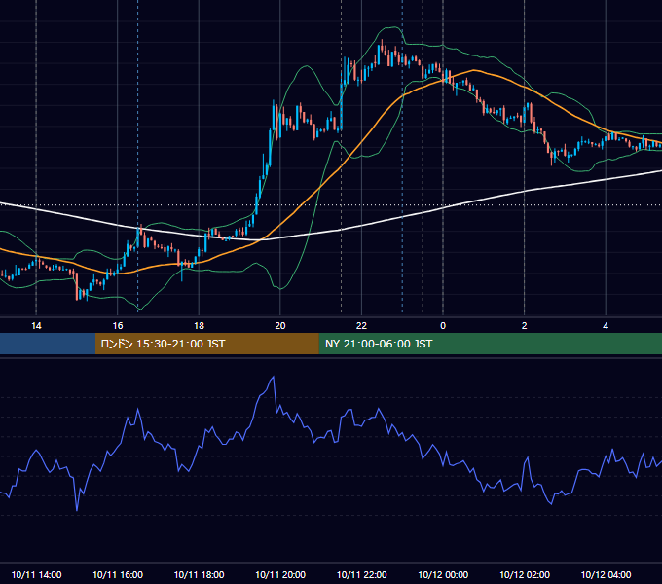Click the hour label 2 on the price chart axis
This screenshot has height=584, width=662.
click(525, 326)
